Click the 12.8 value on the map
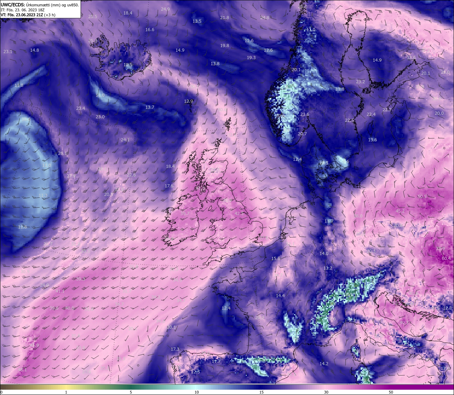 pos(448,308)
